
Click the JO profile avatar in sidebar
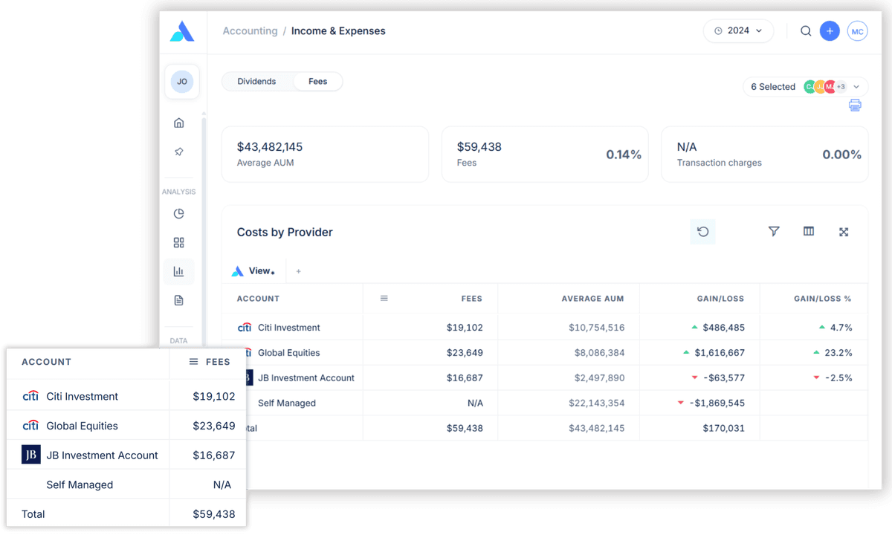182,82
